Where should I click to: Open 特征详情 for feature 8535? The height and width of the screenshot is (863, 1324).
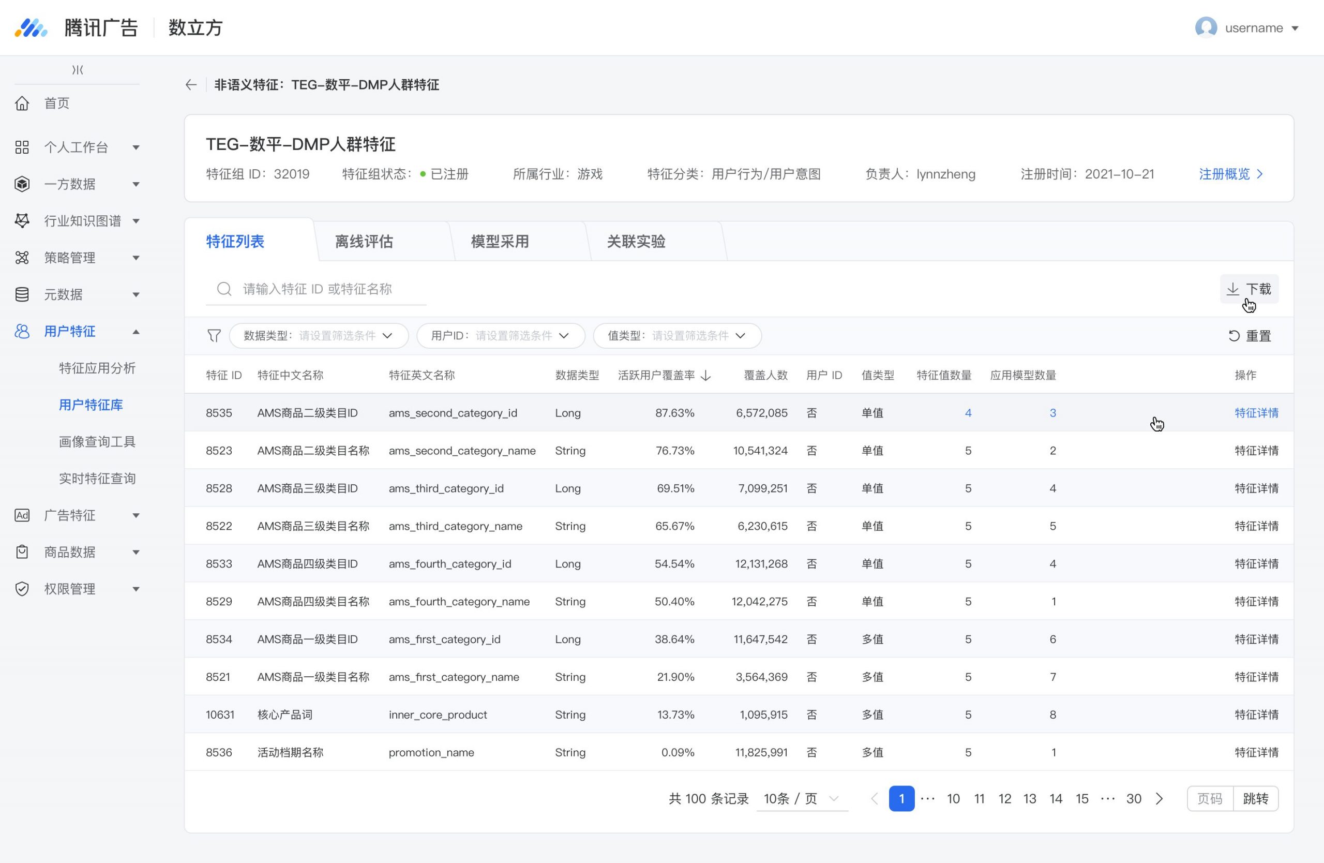(1256, 413)
